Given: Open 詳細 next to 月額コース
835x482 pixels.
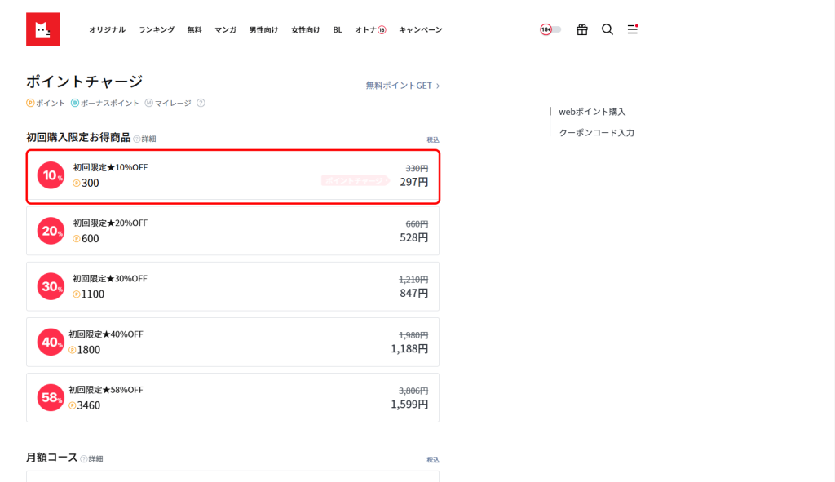Looking at the screenshot, I should [91, 458].
